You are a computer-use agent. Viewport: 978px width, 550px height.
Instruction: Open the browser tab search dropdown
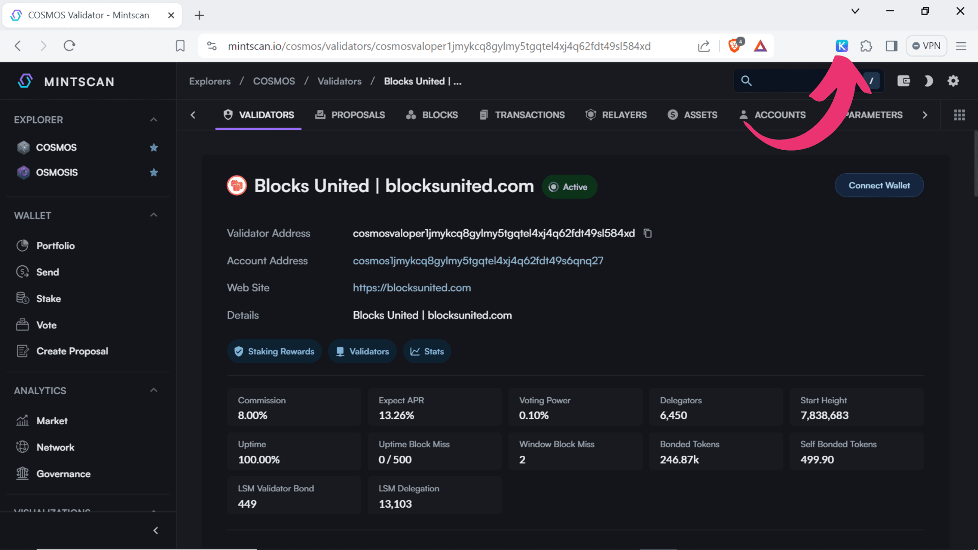(855, 11)
